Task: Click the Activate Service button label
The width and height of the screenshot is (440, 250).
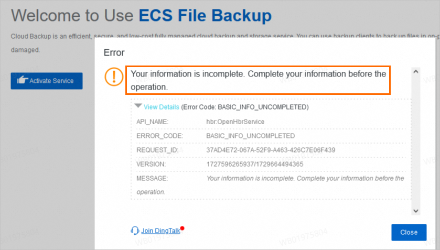Action: coord(51,81)
